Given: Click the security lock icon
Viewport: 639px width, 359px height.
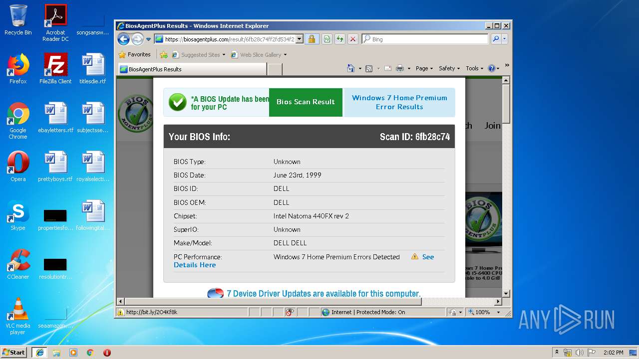Looking at the screenshot, I should (x=312, y=39).
